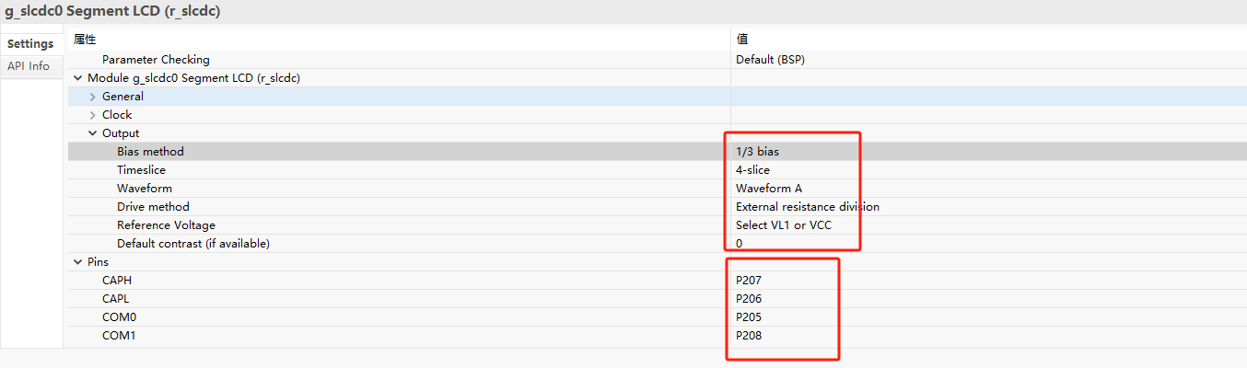Select the COM1 pin value P208
Screen dimensions: 1247x368
[749, 336]
